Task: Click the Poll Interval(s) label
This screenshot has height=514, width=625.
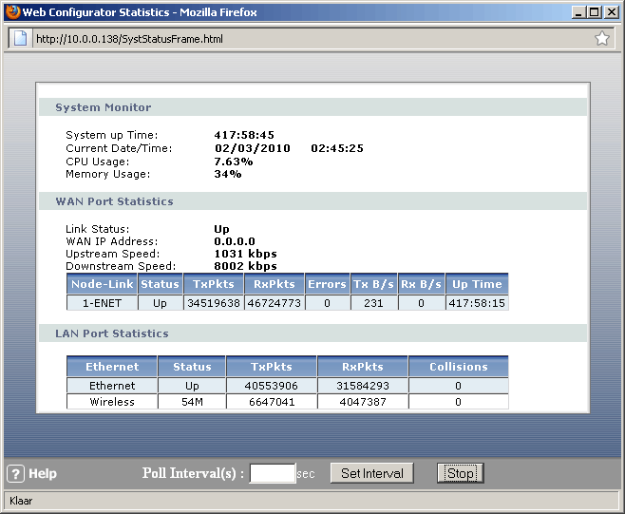Action: click(x=193, y=473)
